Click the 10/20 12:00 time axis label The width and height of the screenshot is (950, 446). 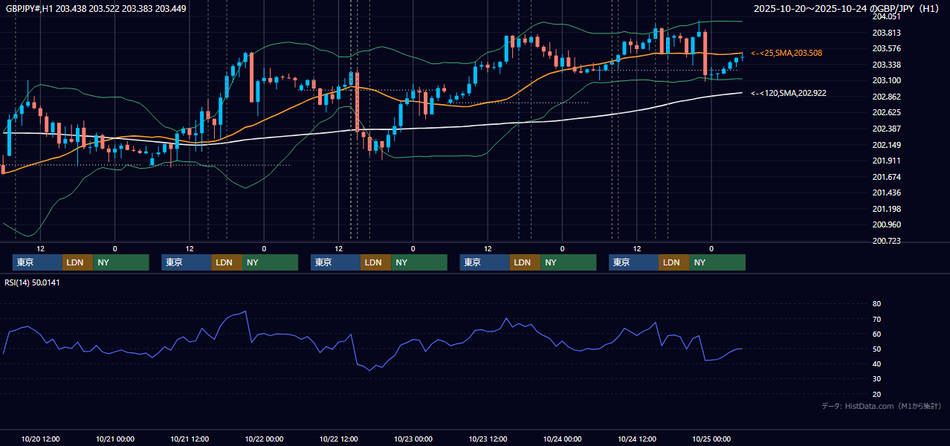[x=41, y=439]
